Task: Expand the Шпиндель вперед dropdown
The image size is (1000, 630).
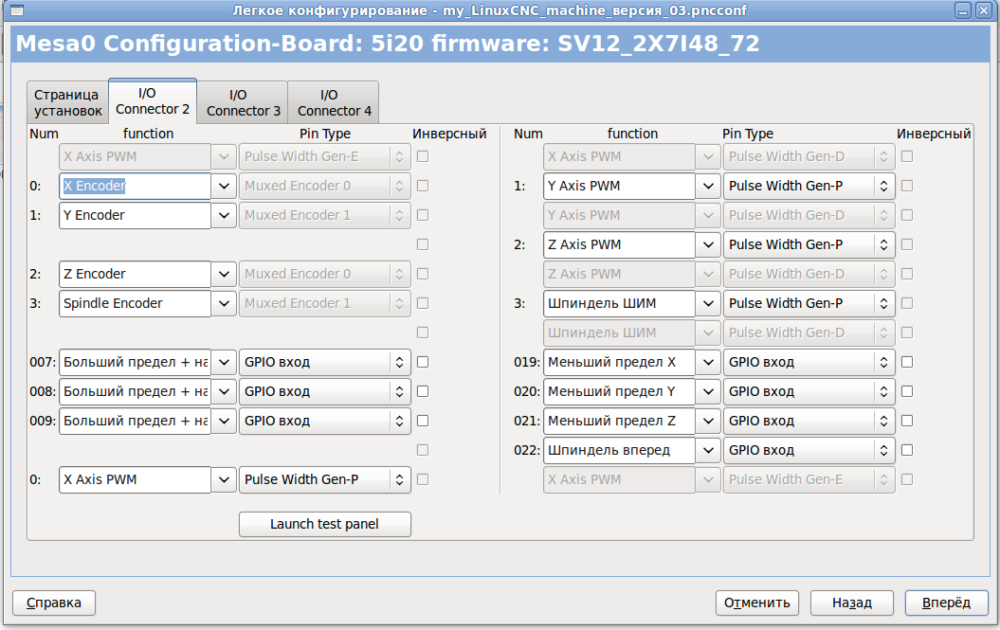Action: (708, 450)
